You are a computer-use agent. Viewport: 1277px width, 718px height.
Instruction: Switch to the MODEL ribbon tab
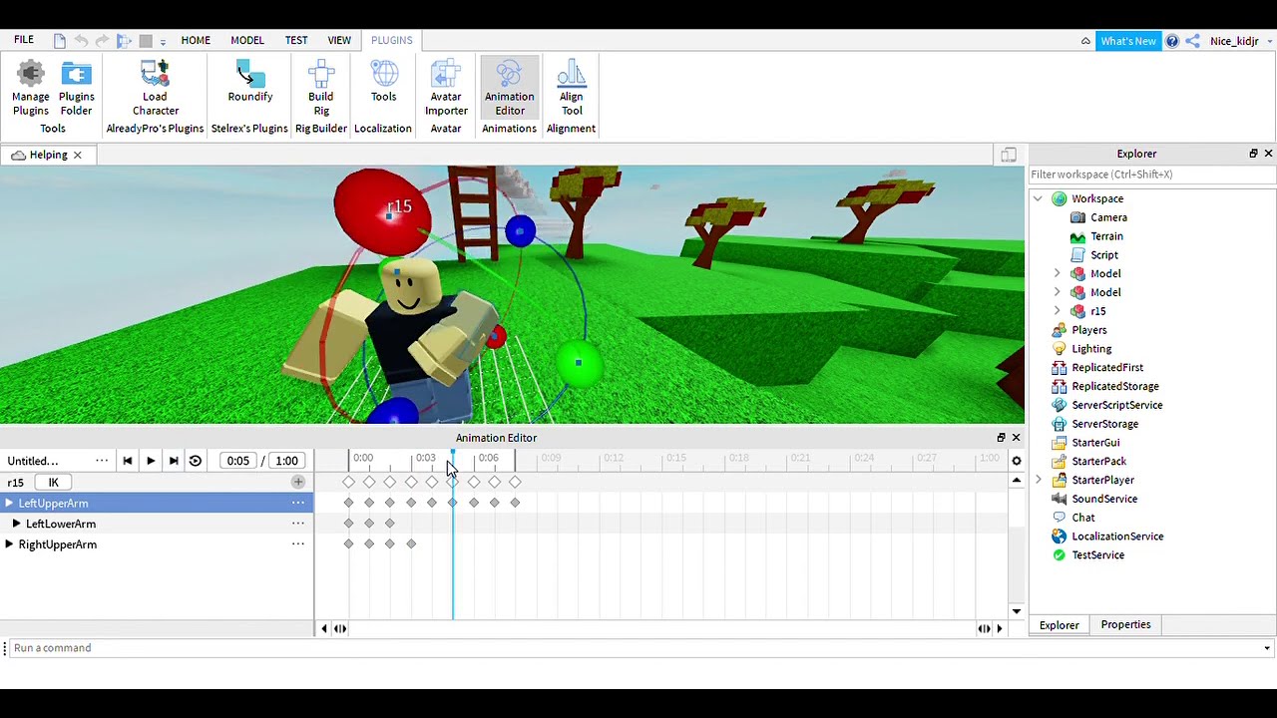pos(247,40)
